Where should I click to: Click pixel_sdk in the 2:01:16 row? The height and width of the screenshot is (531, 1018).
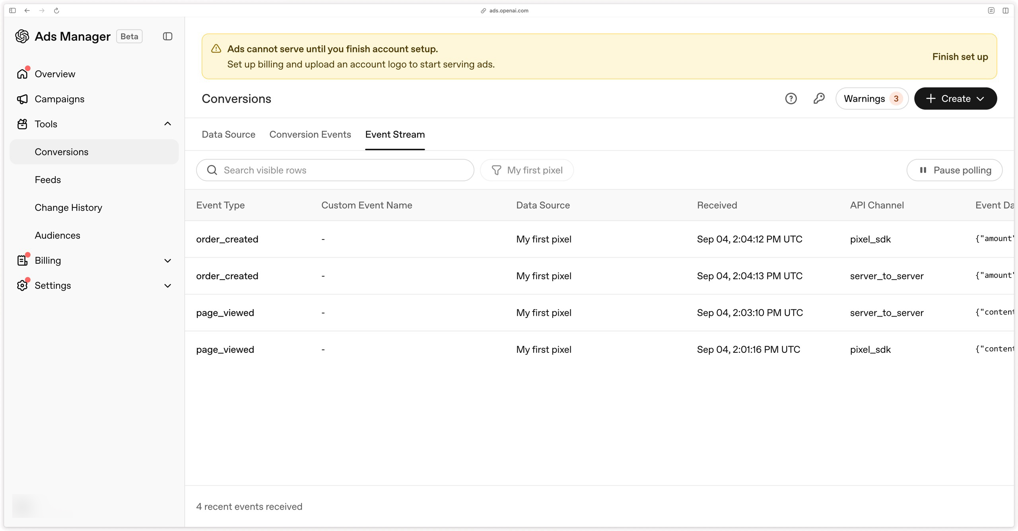click(x=870, y=350)
